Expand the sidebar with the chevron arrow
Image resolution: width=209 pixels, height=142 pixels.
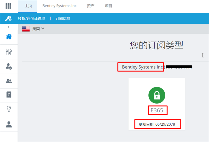[9, 27]
